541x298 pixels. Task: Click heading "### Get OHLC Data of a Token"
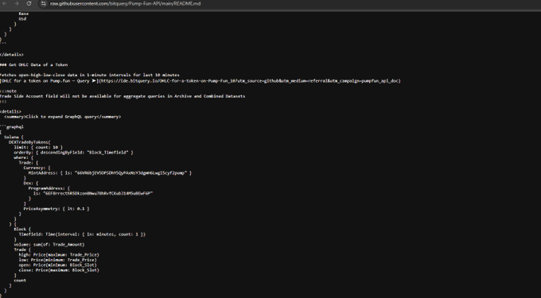(33, 65)
